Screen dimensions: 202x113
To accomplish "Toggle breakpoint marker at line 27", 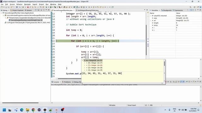I will click(x=51, y=55).
